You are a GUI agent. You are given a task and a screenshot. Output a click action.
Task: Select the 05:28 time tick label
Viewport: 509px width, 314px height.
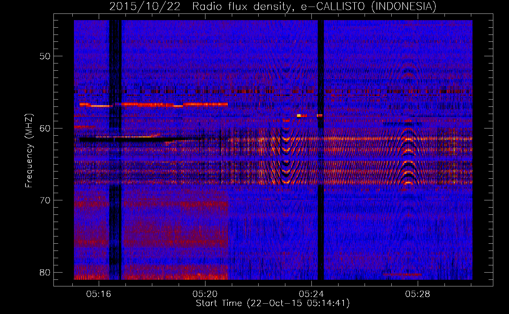pos(418,294)
